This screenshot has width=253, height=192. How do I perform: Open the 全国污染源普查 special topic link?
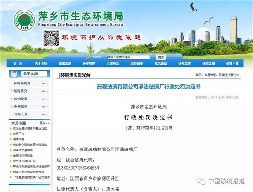pyautogui.click(x=23, y=156)
